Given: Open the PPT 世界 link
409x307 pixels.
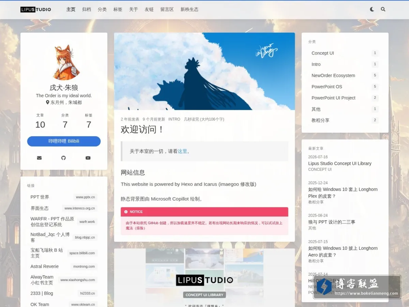Looking at the screenshot, I should (x=64, y=197).
